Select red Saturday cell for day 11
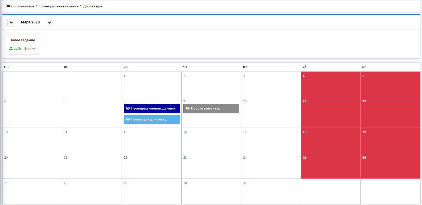The height and width of the screenshot is (205, 422). [x=330, y=112]
